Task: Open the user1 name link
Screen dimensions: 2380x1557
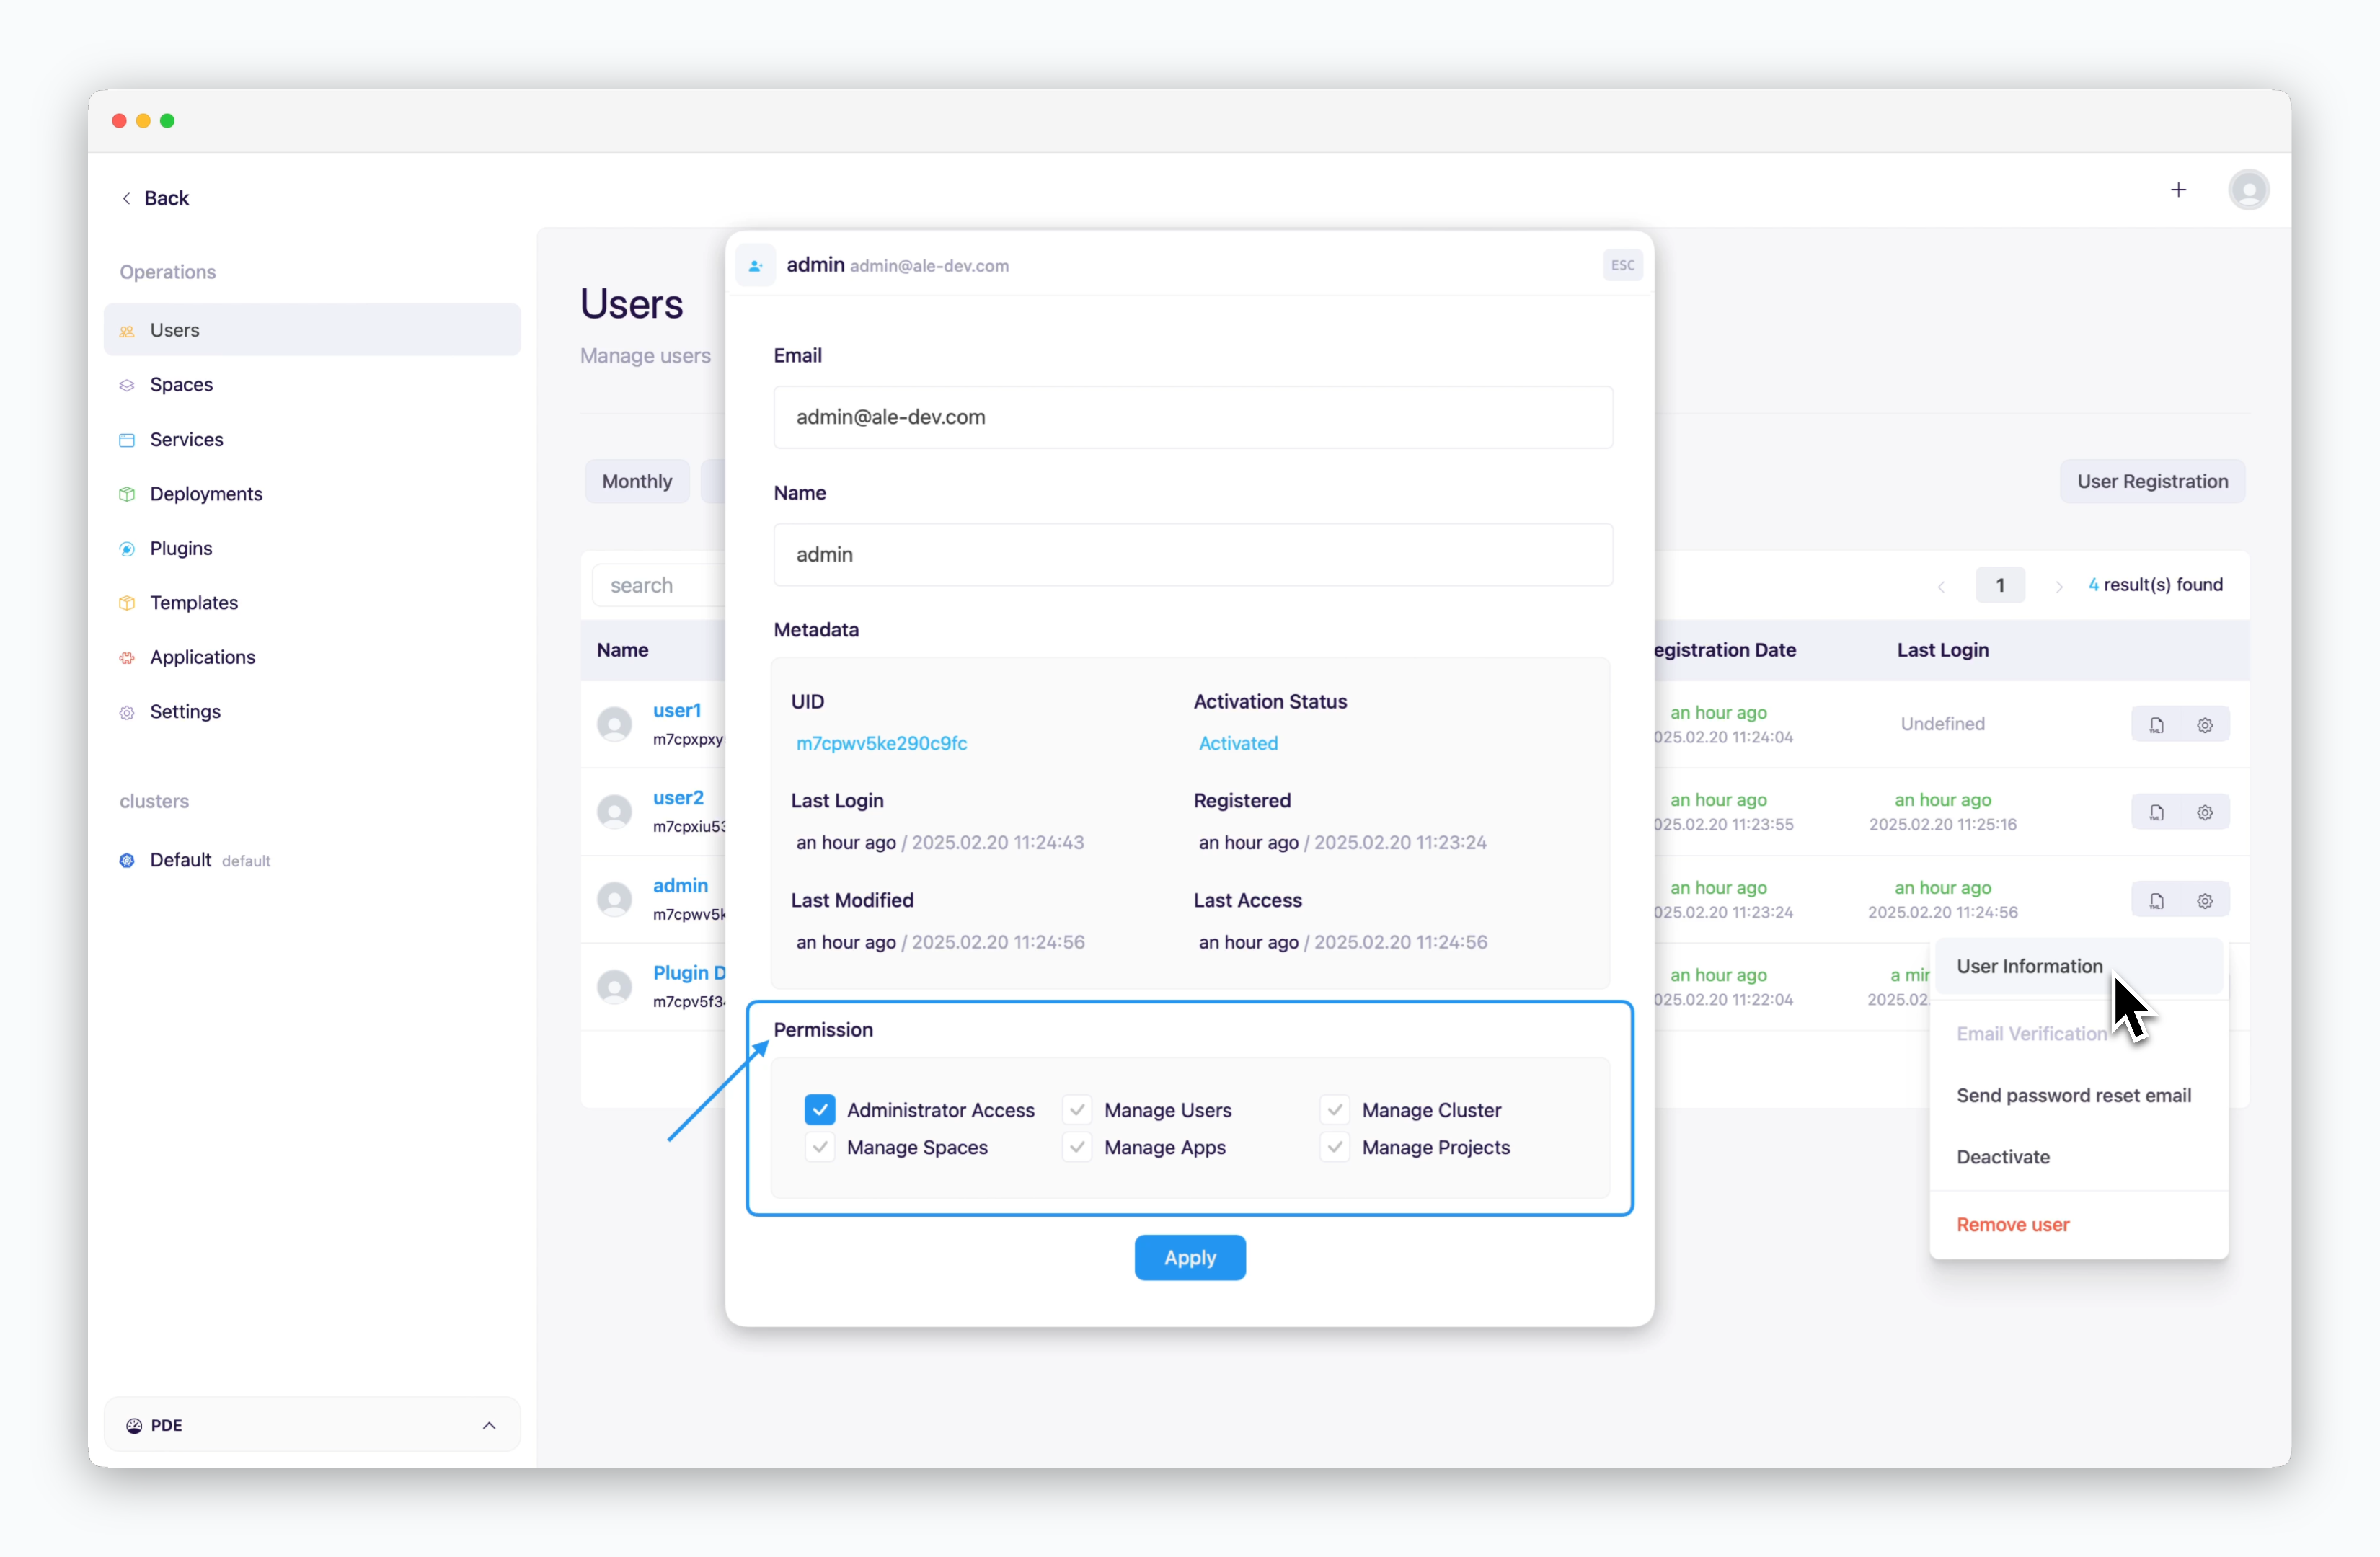Action: coord(677,710)
